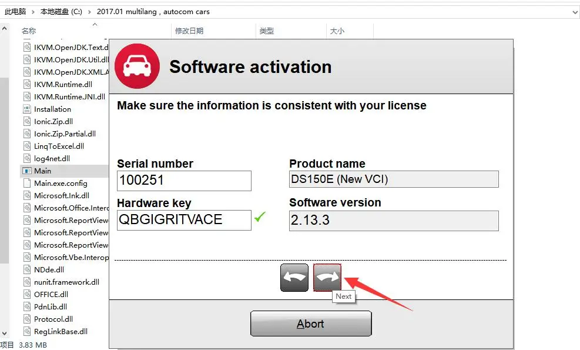
Task: Click the Back arrow button
Action: (x=294, y=277)
